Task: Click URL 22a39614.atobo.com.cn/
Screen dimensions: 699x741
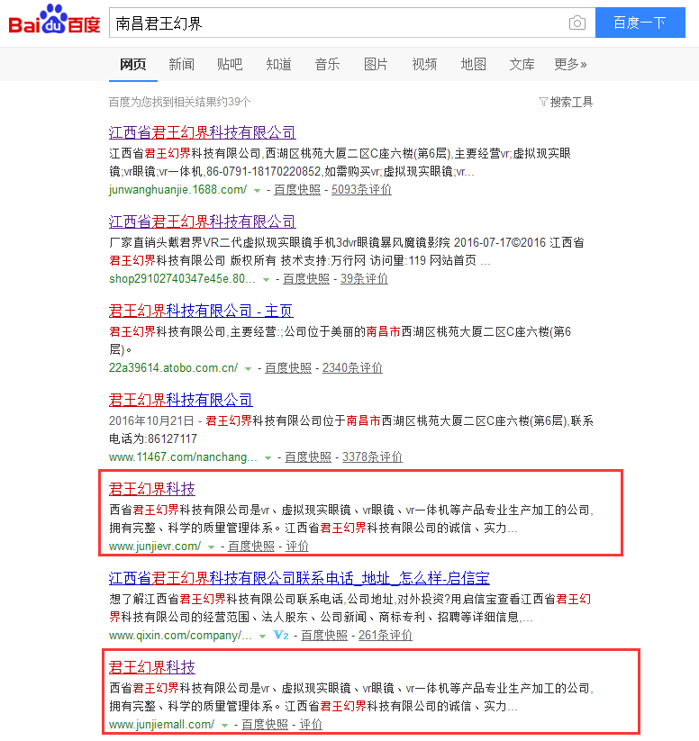Action: pos(173,367)
